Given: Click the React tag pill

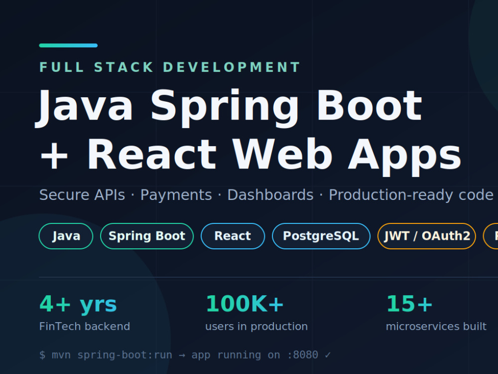Looking at the screenshot, I should pyautogui.click(x=233, y=236).
